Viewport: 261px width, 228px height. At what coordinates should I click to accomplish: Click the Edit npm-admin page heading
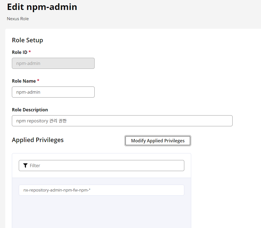click(x=42, y=7)
